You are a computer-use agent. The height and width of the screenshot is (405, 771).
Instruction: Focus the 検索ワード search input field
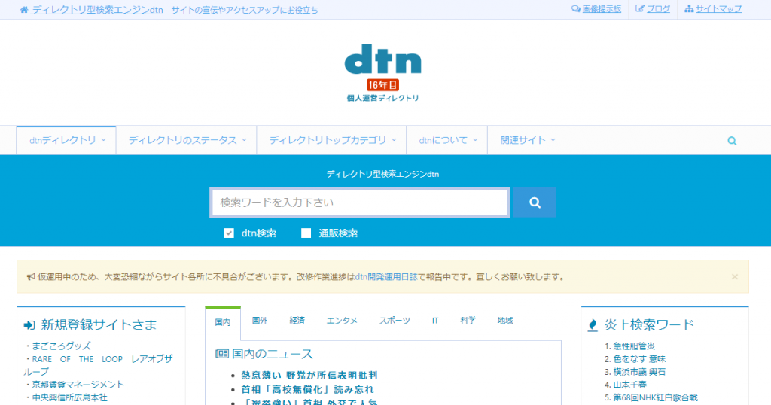[359, 202]
